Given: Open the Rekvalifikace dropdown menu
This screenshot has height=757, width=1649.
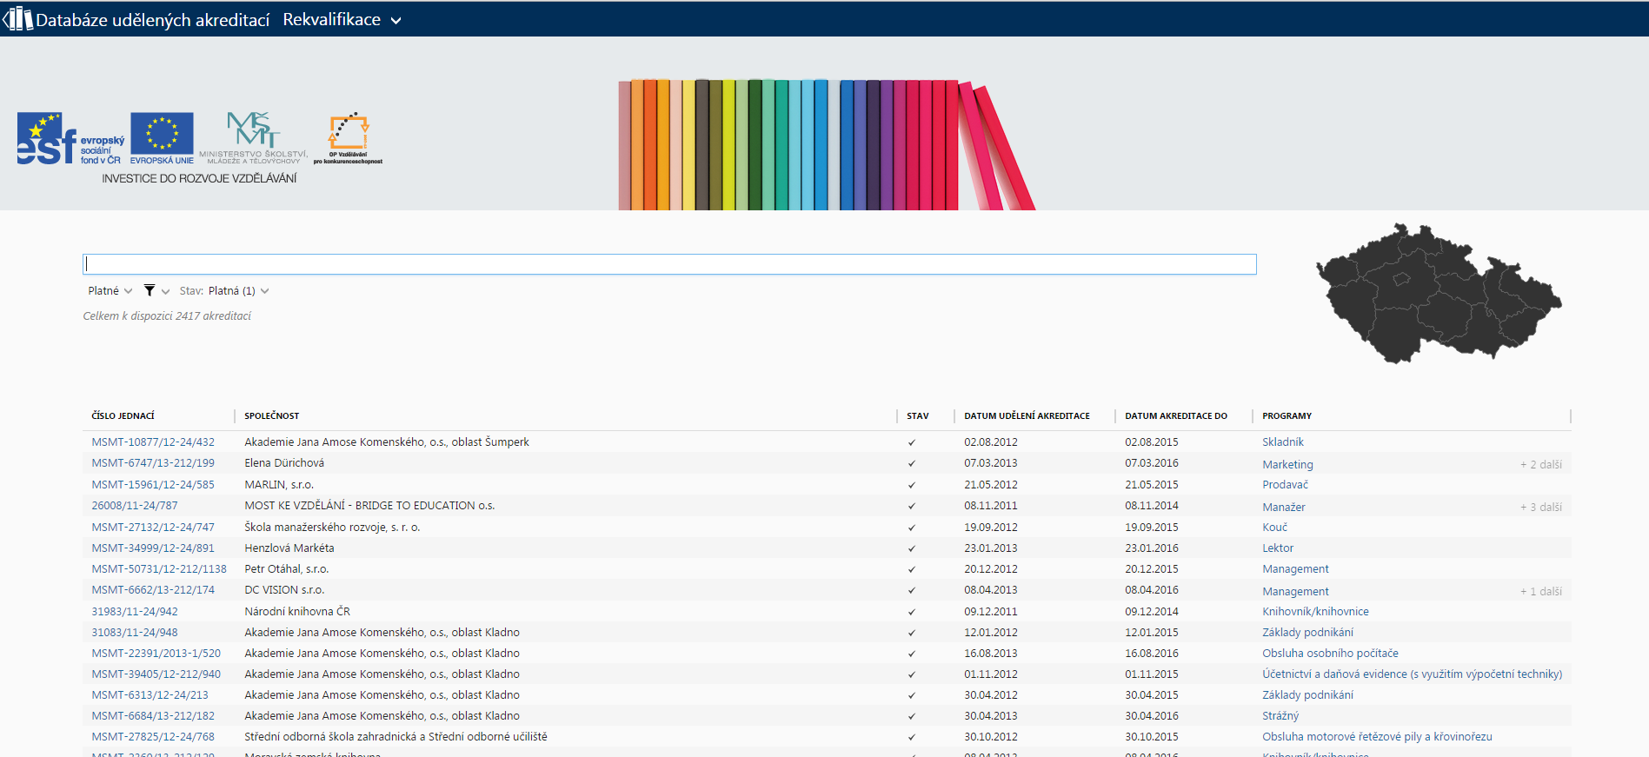Looking at the screenshot, I should tap(342, 19).
